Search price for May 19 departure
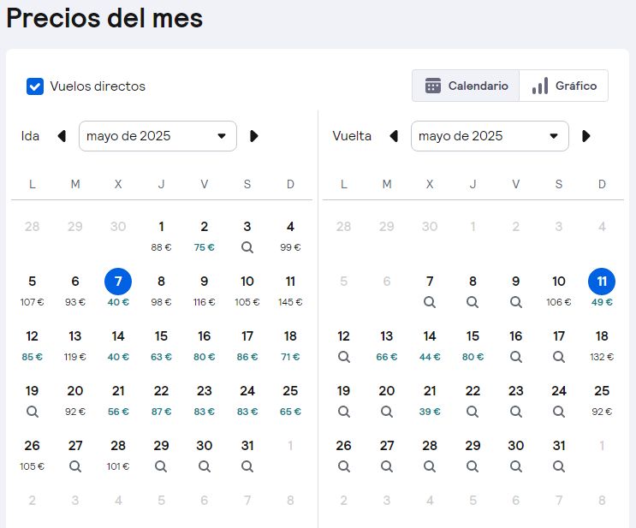 [33, 412]
